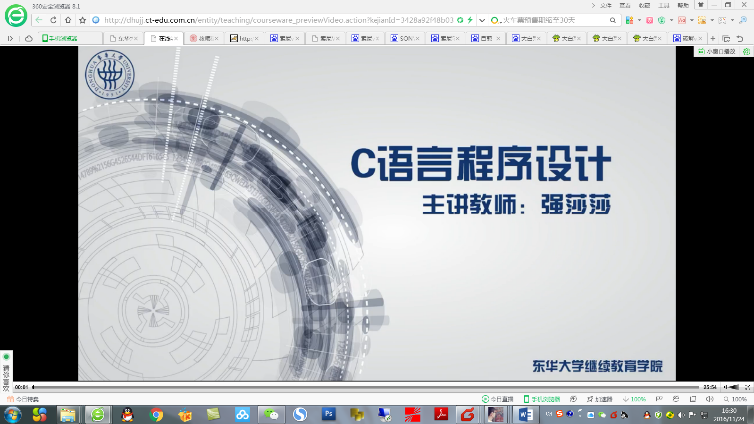Click the green circular extension icon
Screen dimensions: 754x424
coord(662,20)
